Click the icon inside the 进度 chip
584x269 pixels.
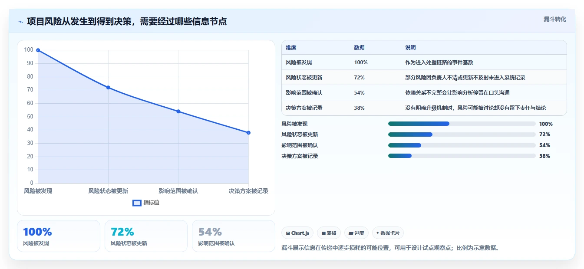(351, 233)
